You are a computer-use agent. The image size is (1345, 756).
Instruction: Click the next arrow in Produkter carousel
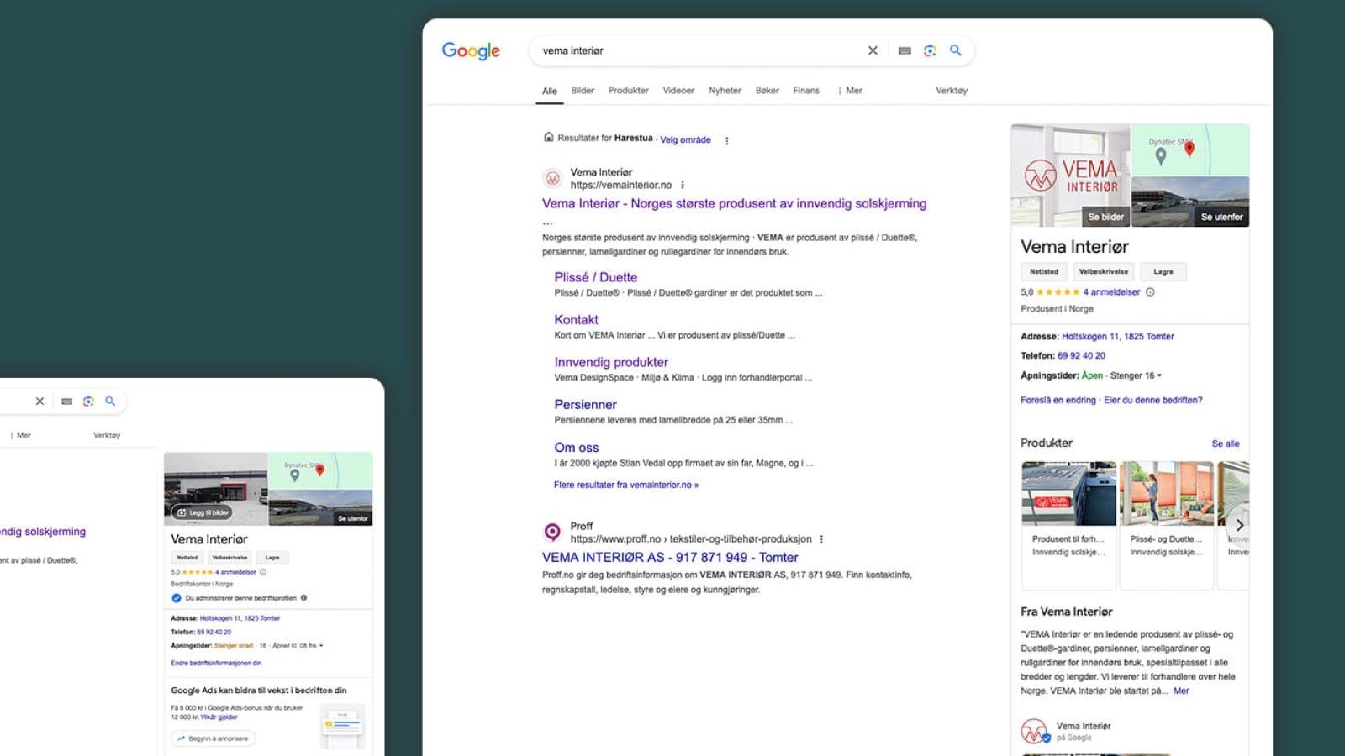pyautogui.click(x=1239, y=524)
